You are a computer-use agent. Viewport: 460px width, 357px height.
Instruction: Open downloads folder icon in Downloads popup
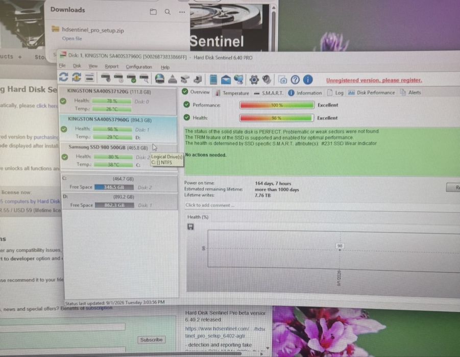click(x=153, y=12)
